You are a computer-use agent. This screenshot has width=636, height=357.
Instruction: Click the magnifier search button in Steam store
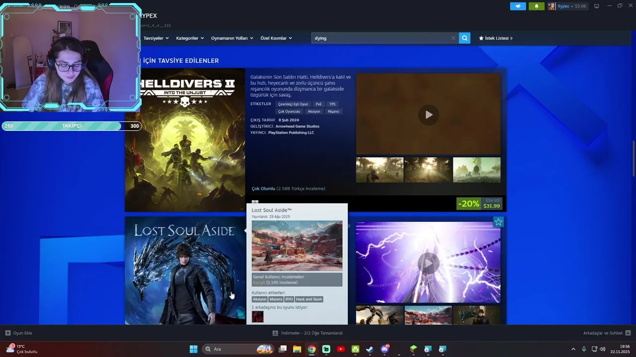pyautogui.click(x=465, y=38)
